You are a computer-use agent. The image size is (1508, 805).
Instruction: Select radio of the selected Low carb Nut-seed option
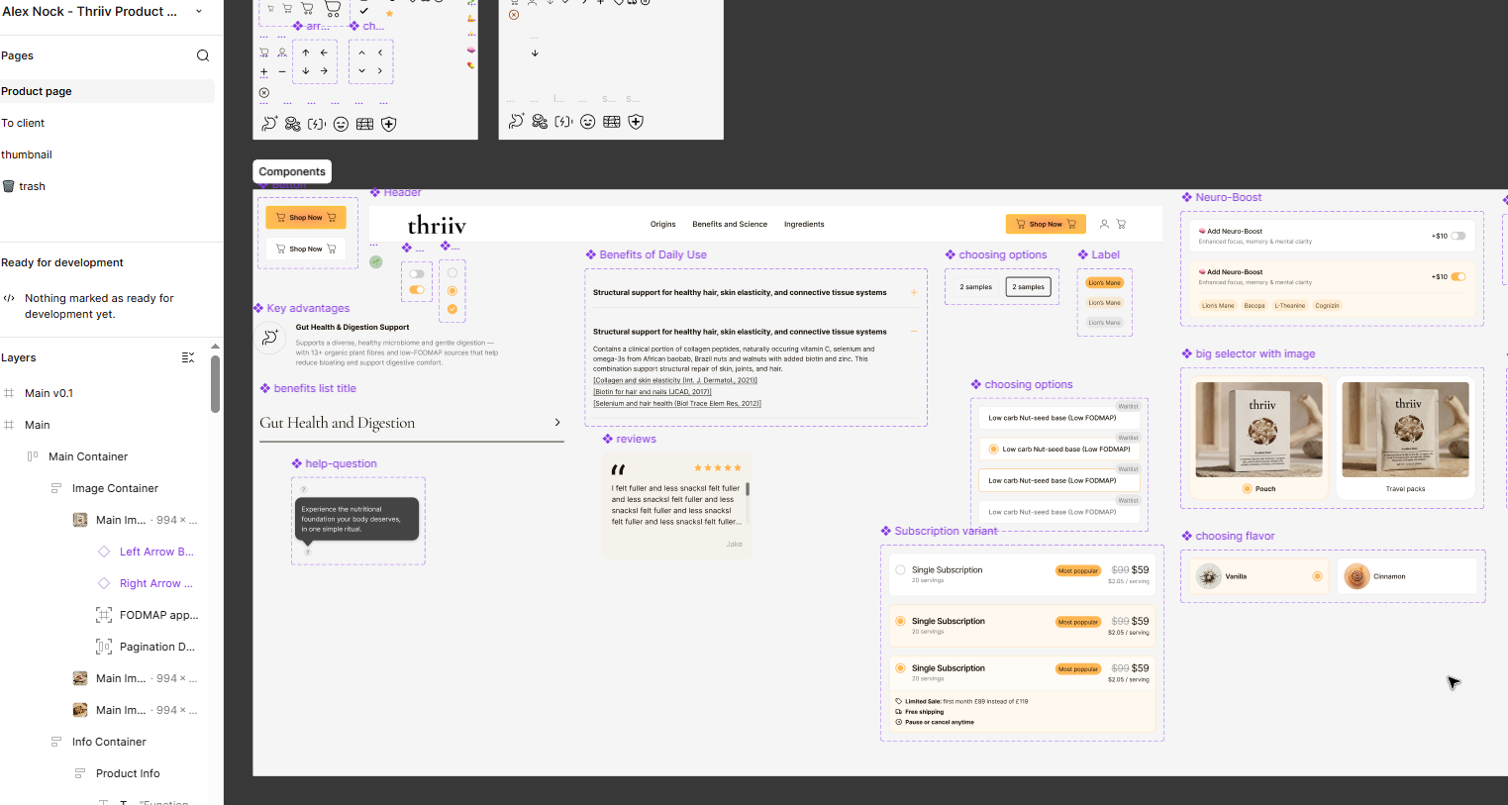click(x=993, y=450)
